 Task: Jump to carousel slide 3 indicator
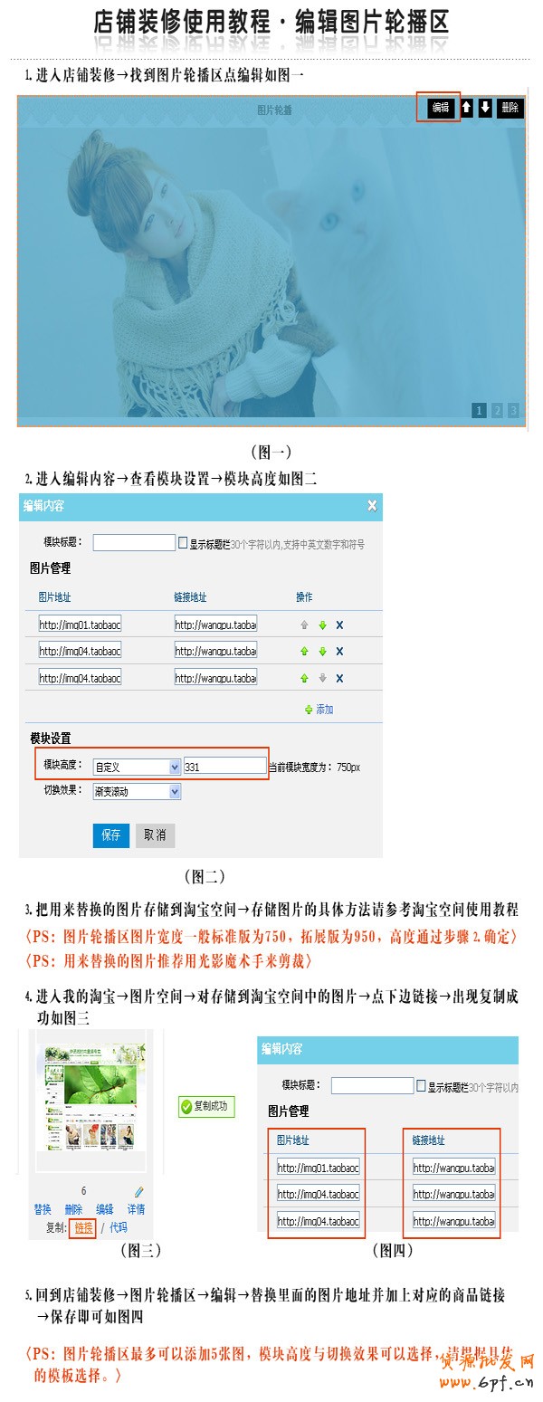point(513,411)
